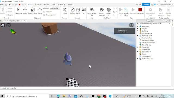
Task: Toggle Unisci superfici checkbox
Action: pyautogui.click(x=44, y=15)
